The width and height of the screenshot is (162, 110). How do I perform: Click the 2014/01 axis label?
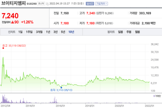pos(30,106)
